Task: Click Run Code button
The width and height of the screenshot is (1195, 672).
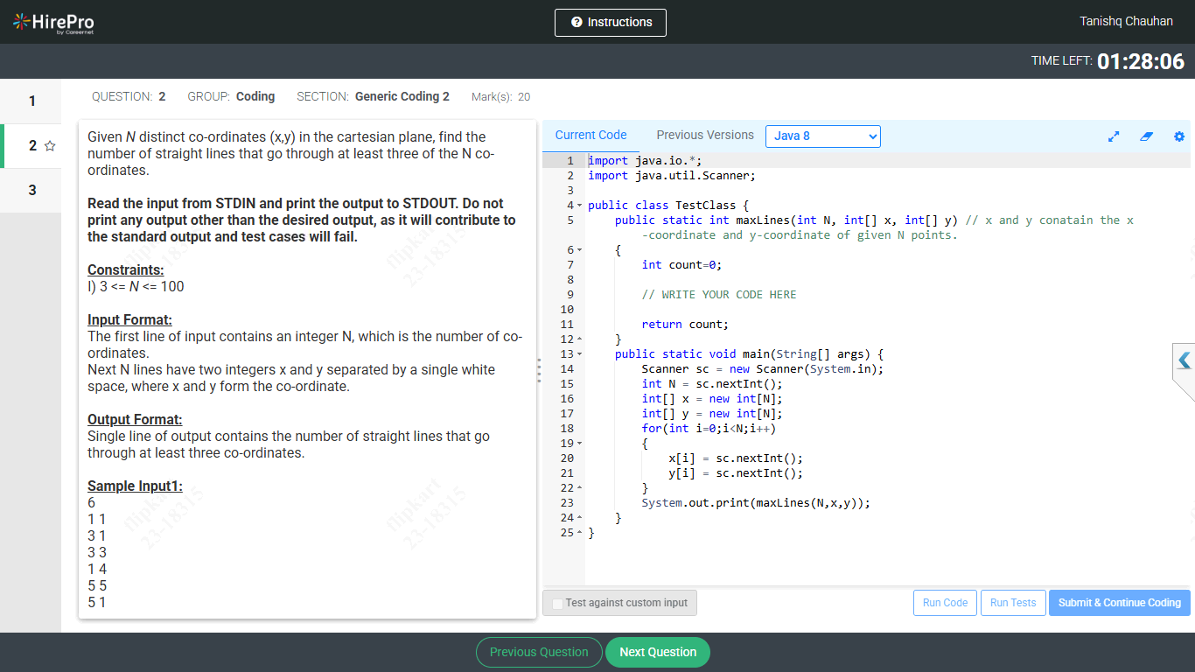Action: click(x=945, y=603)
